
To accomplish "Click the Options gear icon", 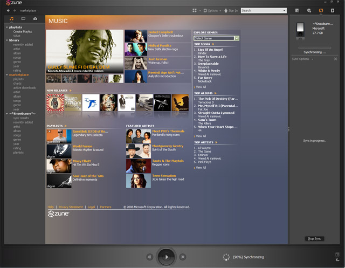I will click(205, 11).
